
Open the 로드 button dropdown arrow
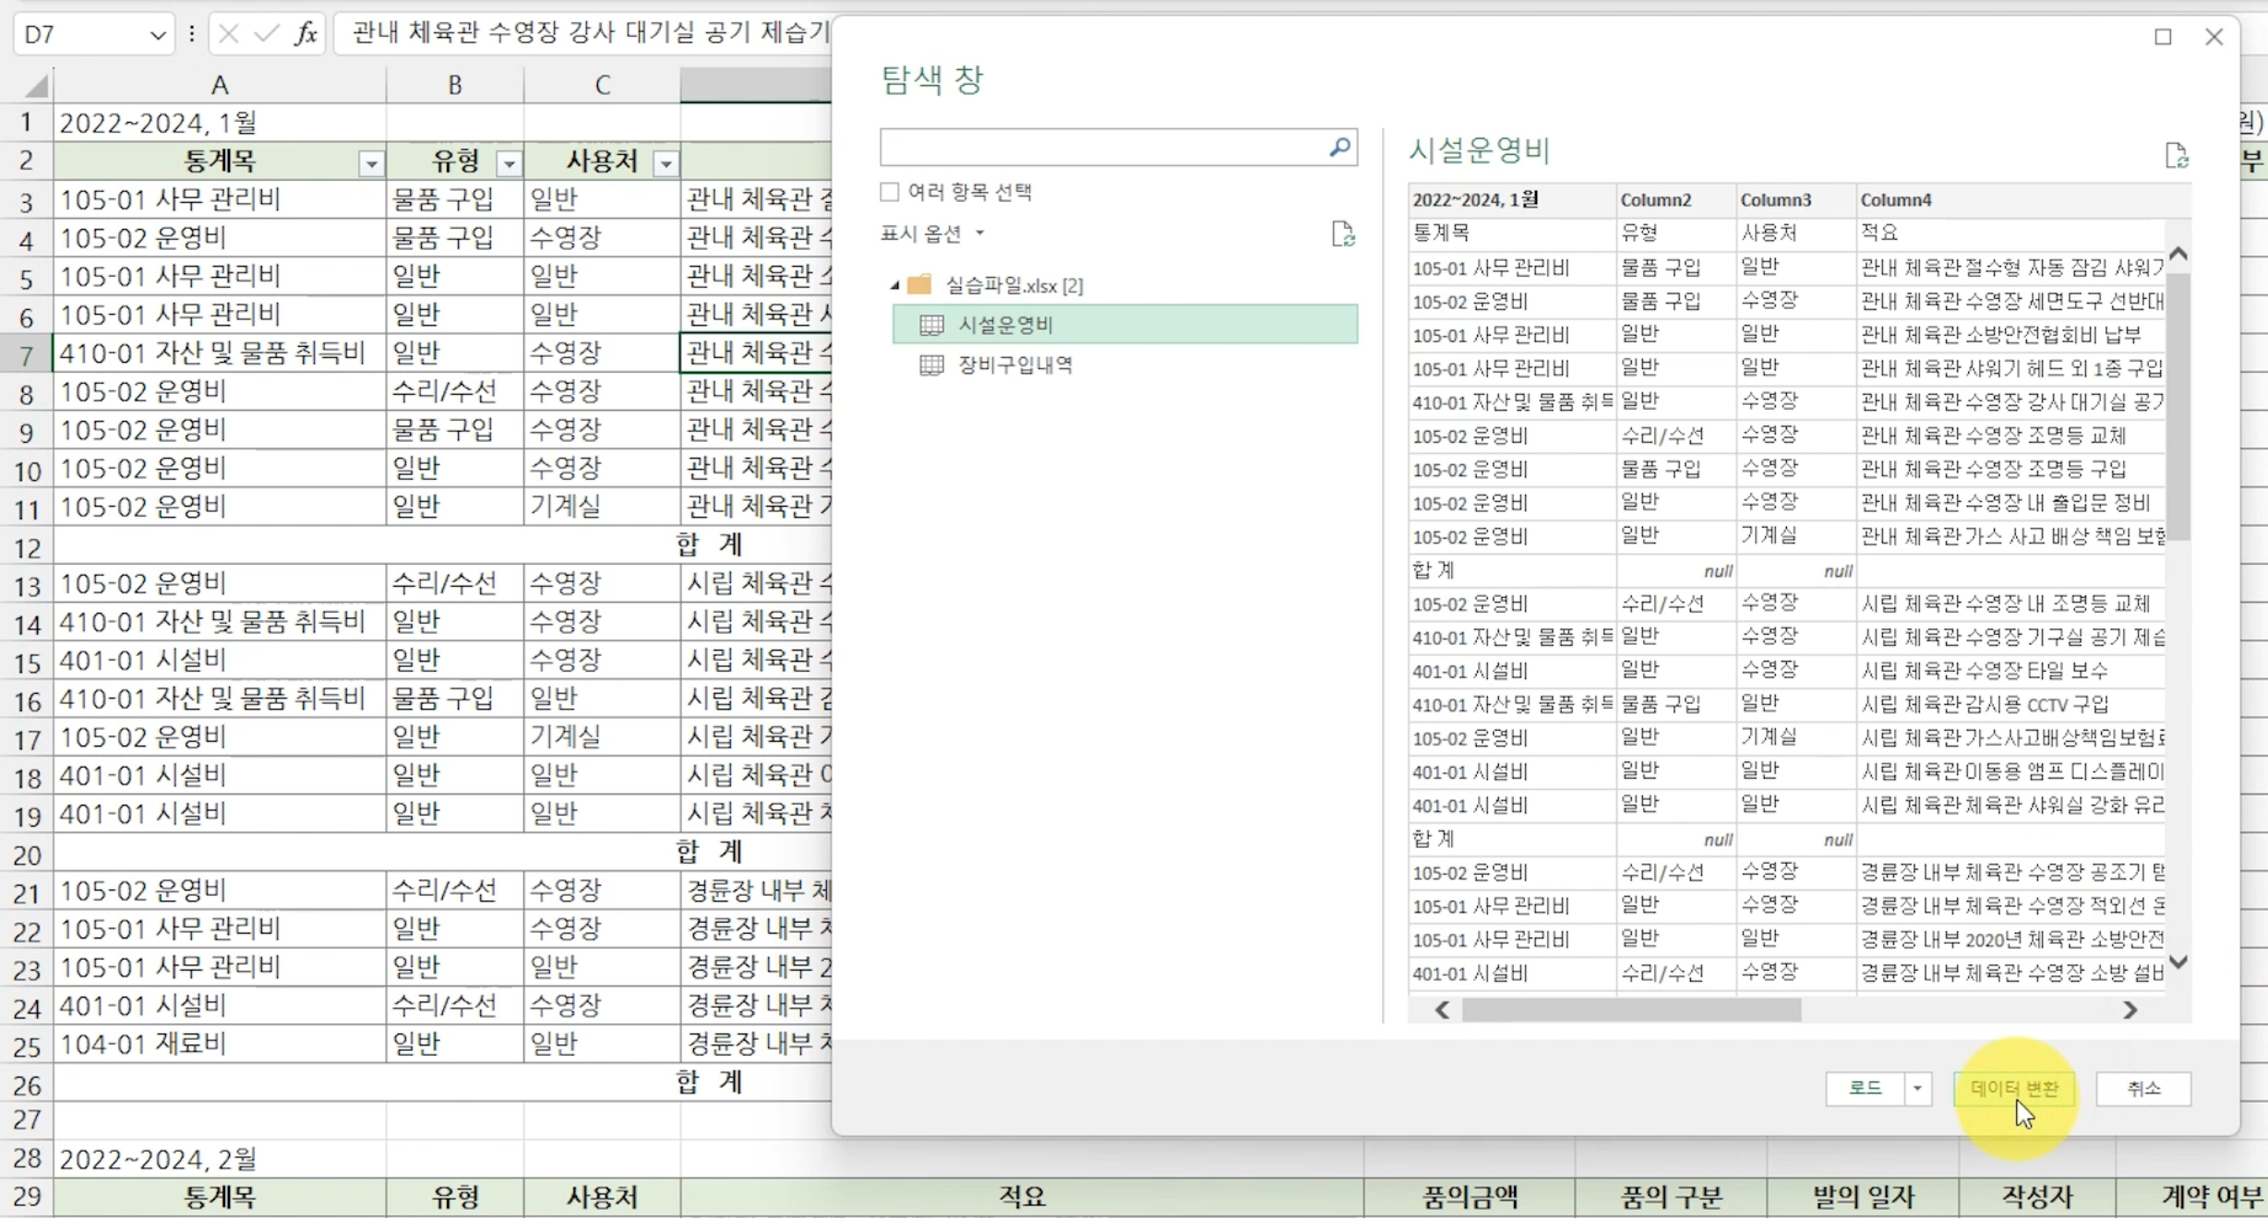(1917, 1089)
